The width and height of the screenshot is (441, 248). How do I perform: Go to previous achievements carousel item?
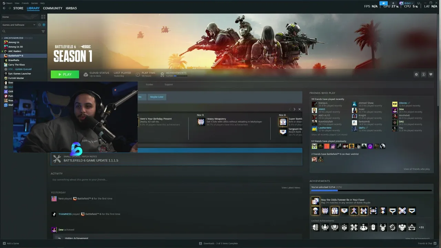coord(290,109)
